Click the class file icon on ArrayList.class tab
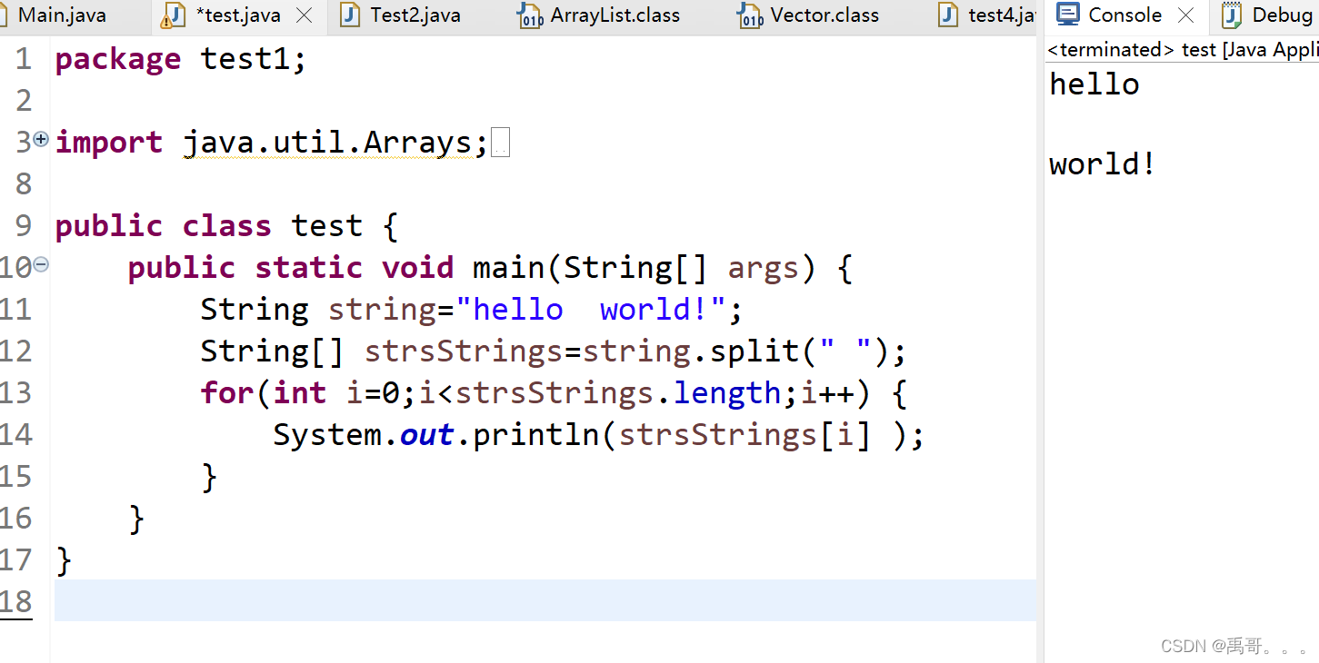The width and height of the screenshot is (1319, 663). click(529, 15)
